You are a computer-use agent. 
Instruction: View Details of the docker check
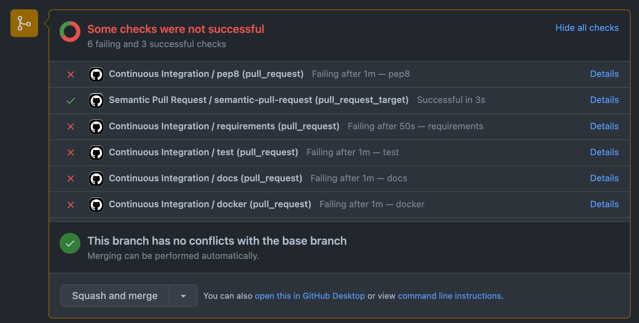604,204
